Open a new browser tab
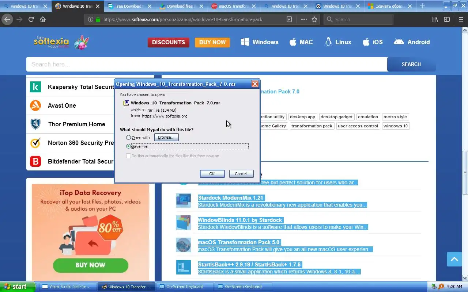The width and height of the screenshot is (468, 292). click(422, 6)
